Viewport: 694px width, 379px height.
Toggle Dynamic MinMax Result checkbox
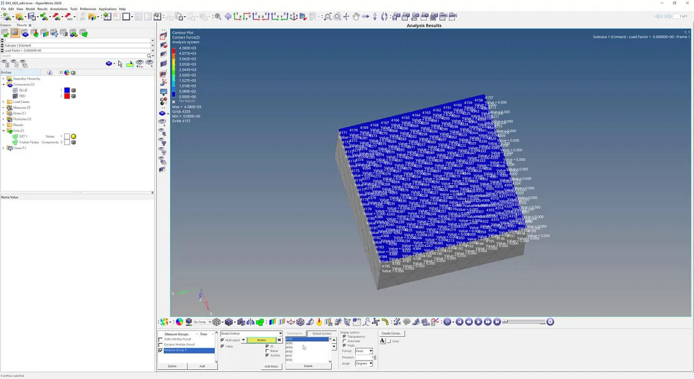[160, 345]
